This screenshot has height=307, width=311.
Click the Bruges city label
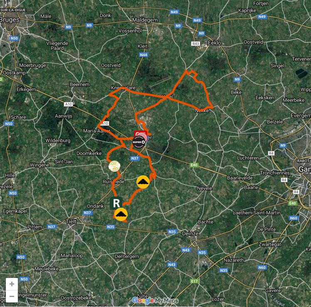coord(10,20)
